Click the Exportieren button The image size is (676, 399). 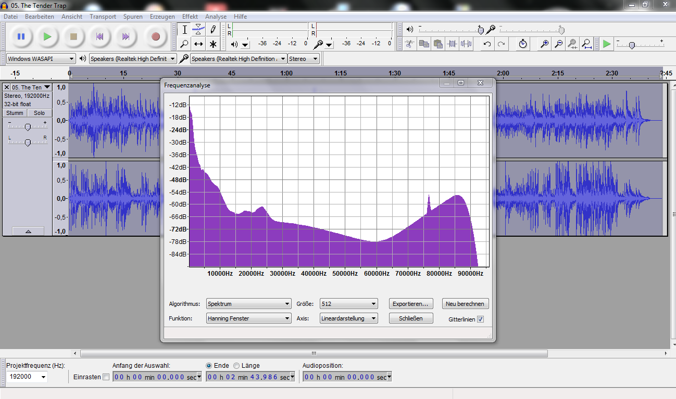coord(411,304)
